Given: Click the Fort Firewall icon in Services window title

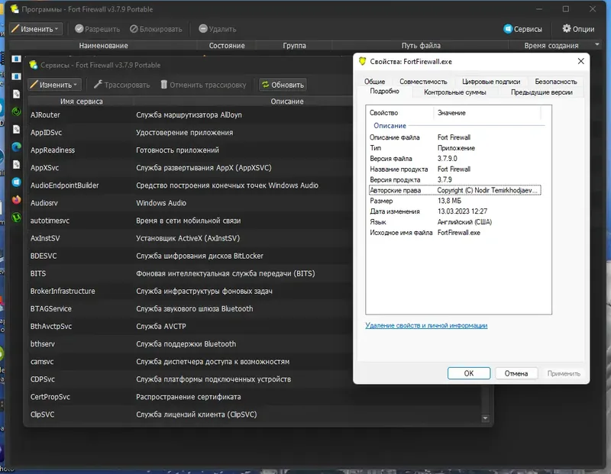Looking at the screenshot, I should pyautogui.click(x=34, y=65).
